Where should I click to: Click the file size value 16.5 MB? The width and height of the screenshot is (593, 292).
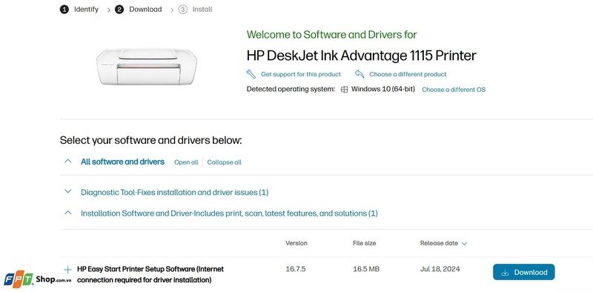[365, 269]
